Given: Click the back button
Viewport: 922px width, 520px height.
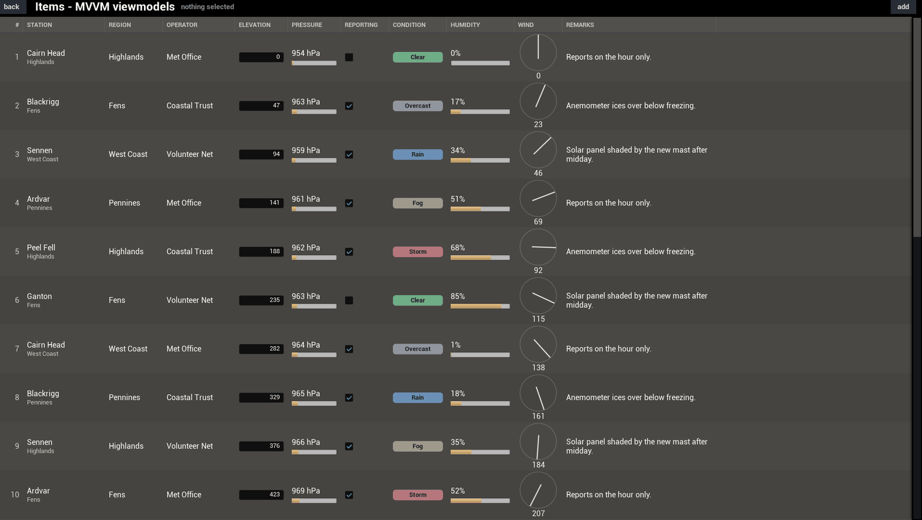Looking at the screenshot, I should (x=12, y=7).
